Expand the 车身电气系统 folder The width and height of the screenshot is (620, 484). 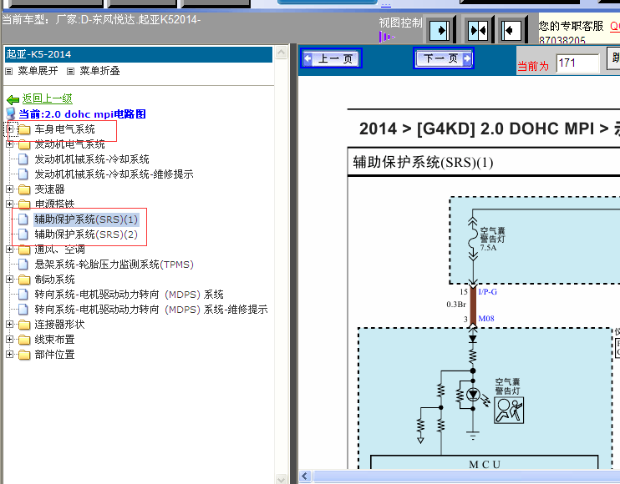[x=10, y=129]
